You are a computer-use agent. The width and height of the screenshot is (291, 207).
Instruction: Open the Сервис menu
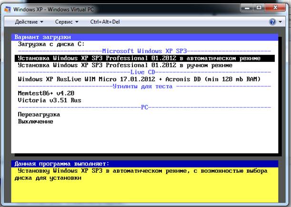tap(67, 22)
